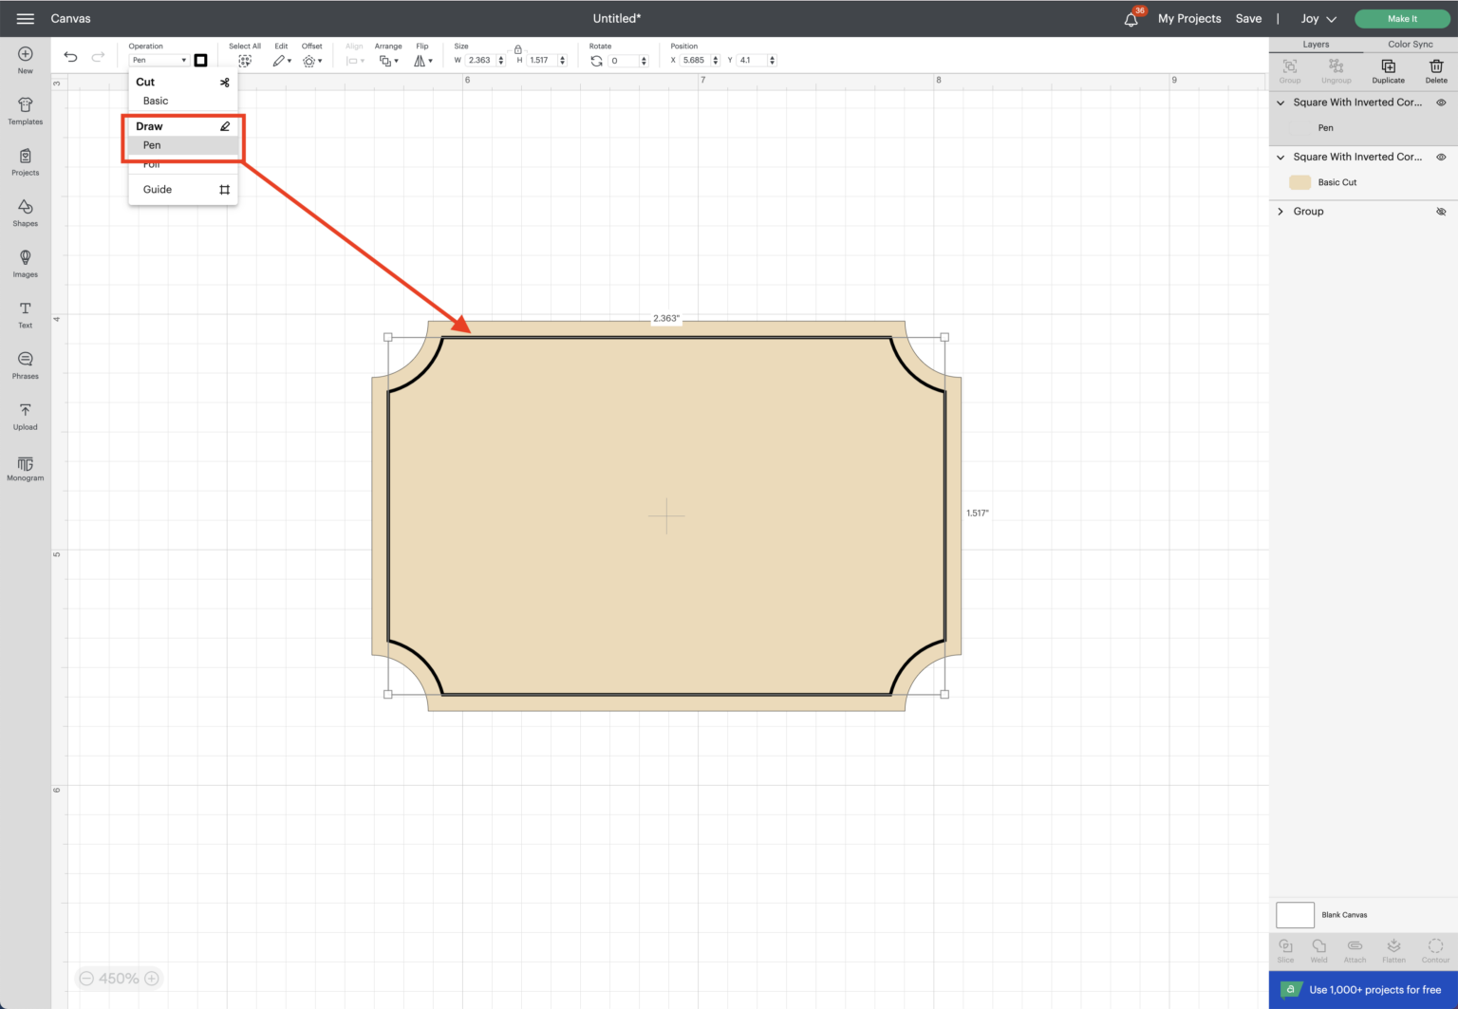This screenshot has width=1458, height=1009.
Task: Hide the second Square With Inverted Corners layer
Action: [1441, 158]
